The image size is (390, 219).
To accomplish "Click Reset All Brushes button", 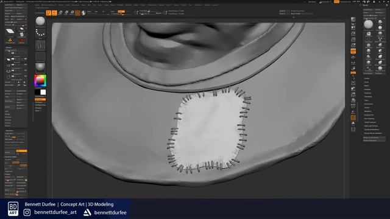I will click(x=374, y=141).
